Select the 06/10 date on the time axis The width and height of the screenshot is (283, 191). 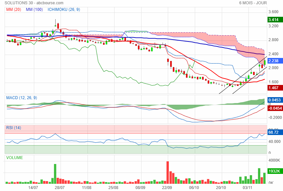point(194,188)
